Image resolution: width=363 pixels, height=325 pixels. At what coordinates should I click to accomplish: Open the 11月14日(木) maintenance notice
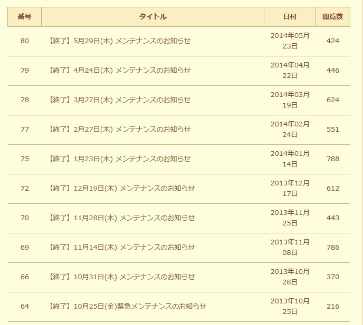click(x=121, y=248)
